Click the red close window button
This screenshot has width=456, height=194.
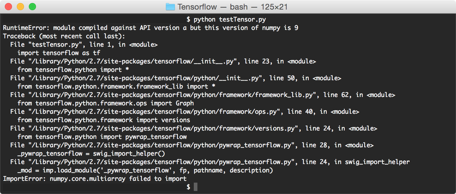pos(8,7)
